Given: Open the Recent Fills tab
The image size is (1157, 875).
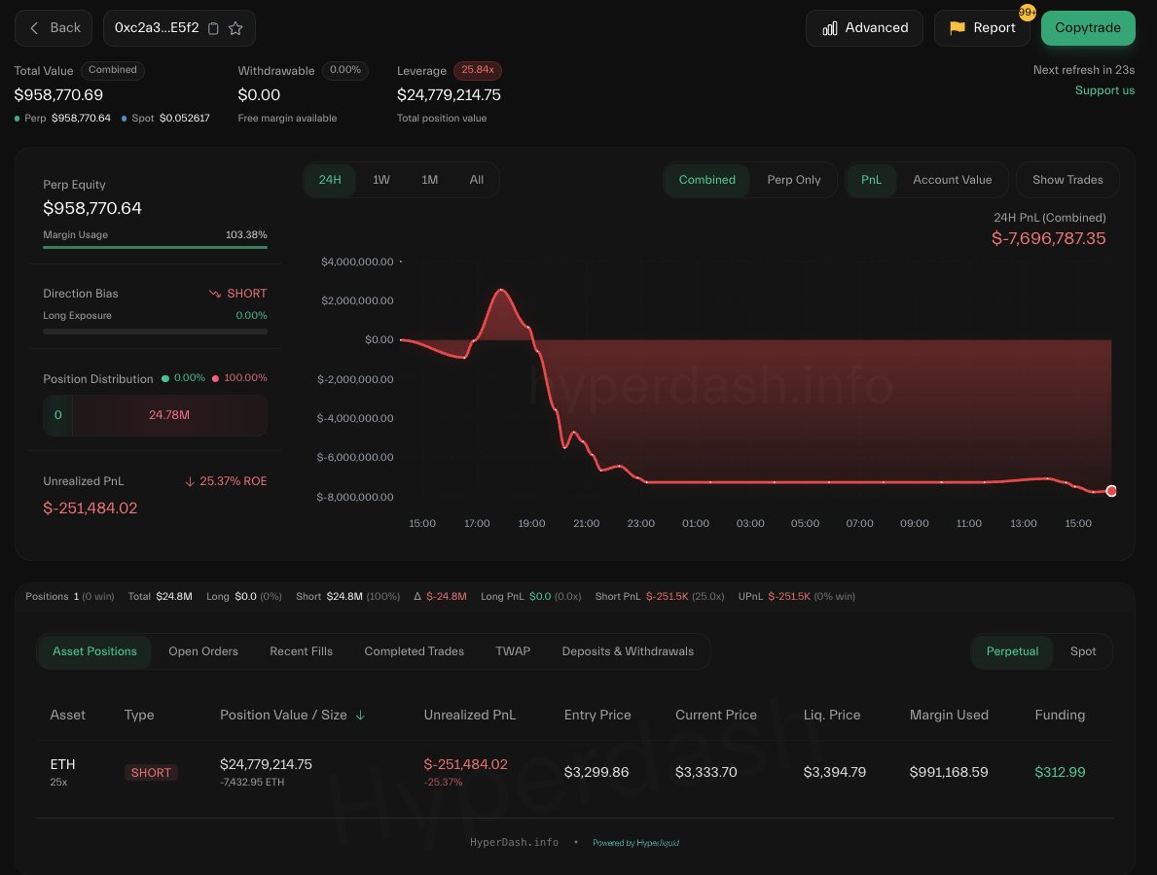Looking at the screenshot, I should pos(301,651).
